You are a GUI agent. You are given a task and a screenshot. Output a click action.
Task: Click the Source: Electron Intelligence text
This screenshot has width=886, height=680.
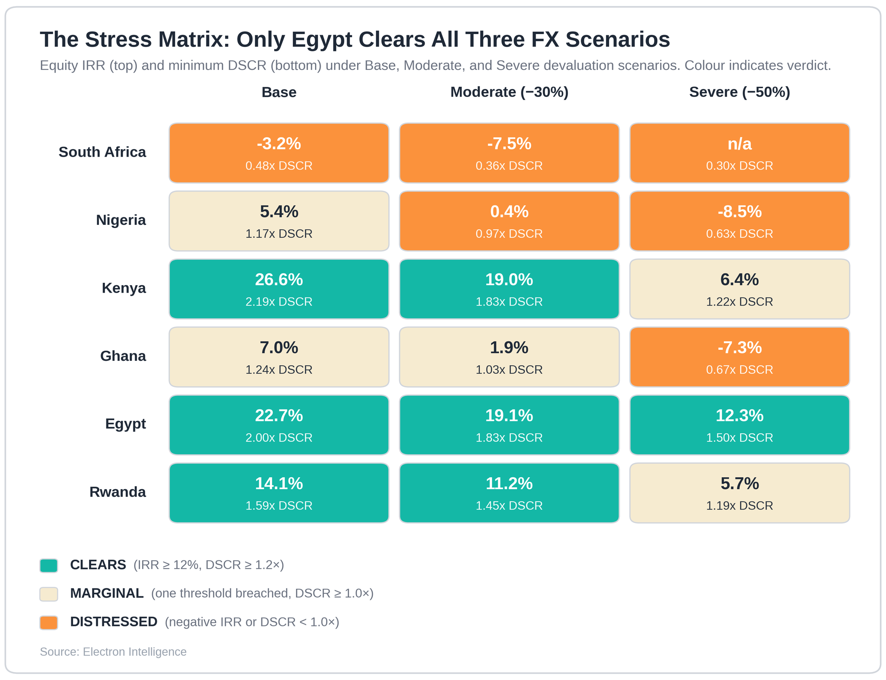pyautogui.click(x=113, y=652)
